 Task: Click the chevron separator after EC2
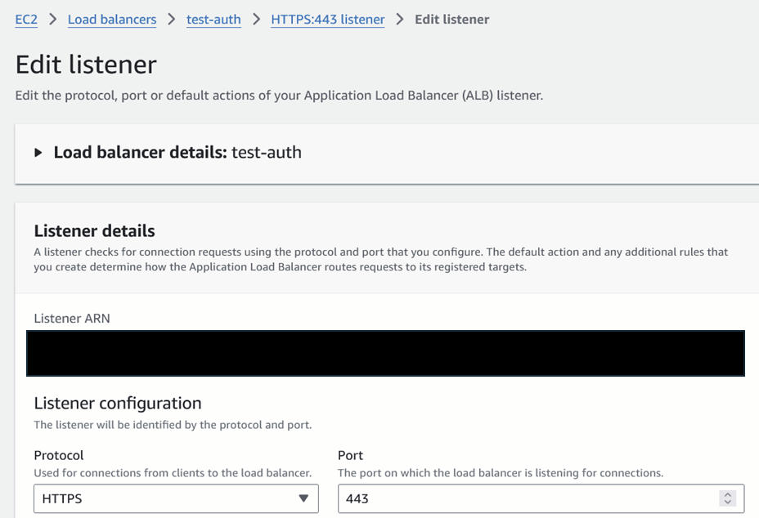coord(53,19)
